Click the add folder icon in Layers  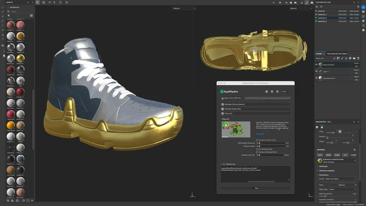pos(354,58)
